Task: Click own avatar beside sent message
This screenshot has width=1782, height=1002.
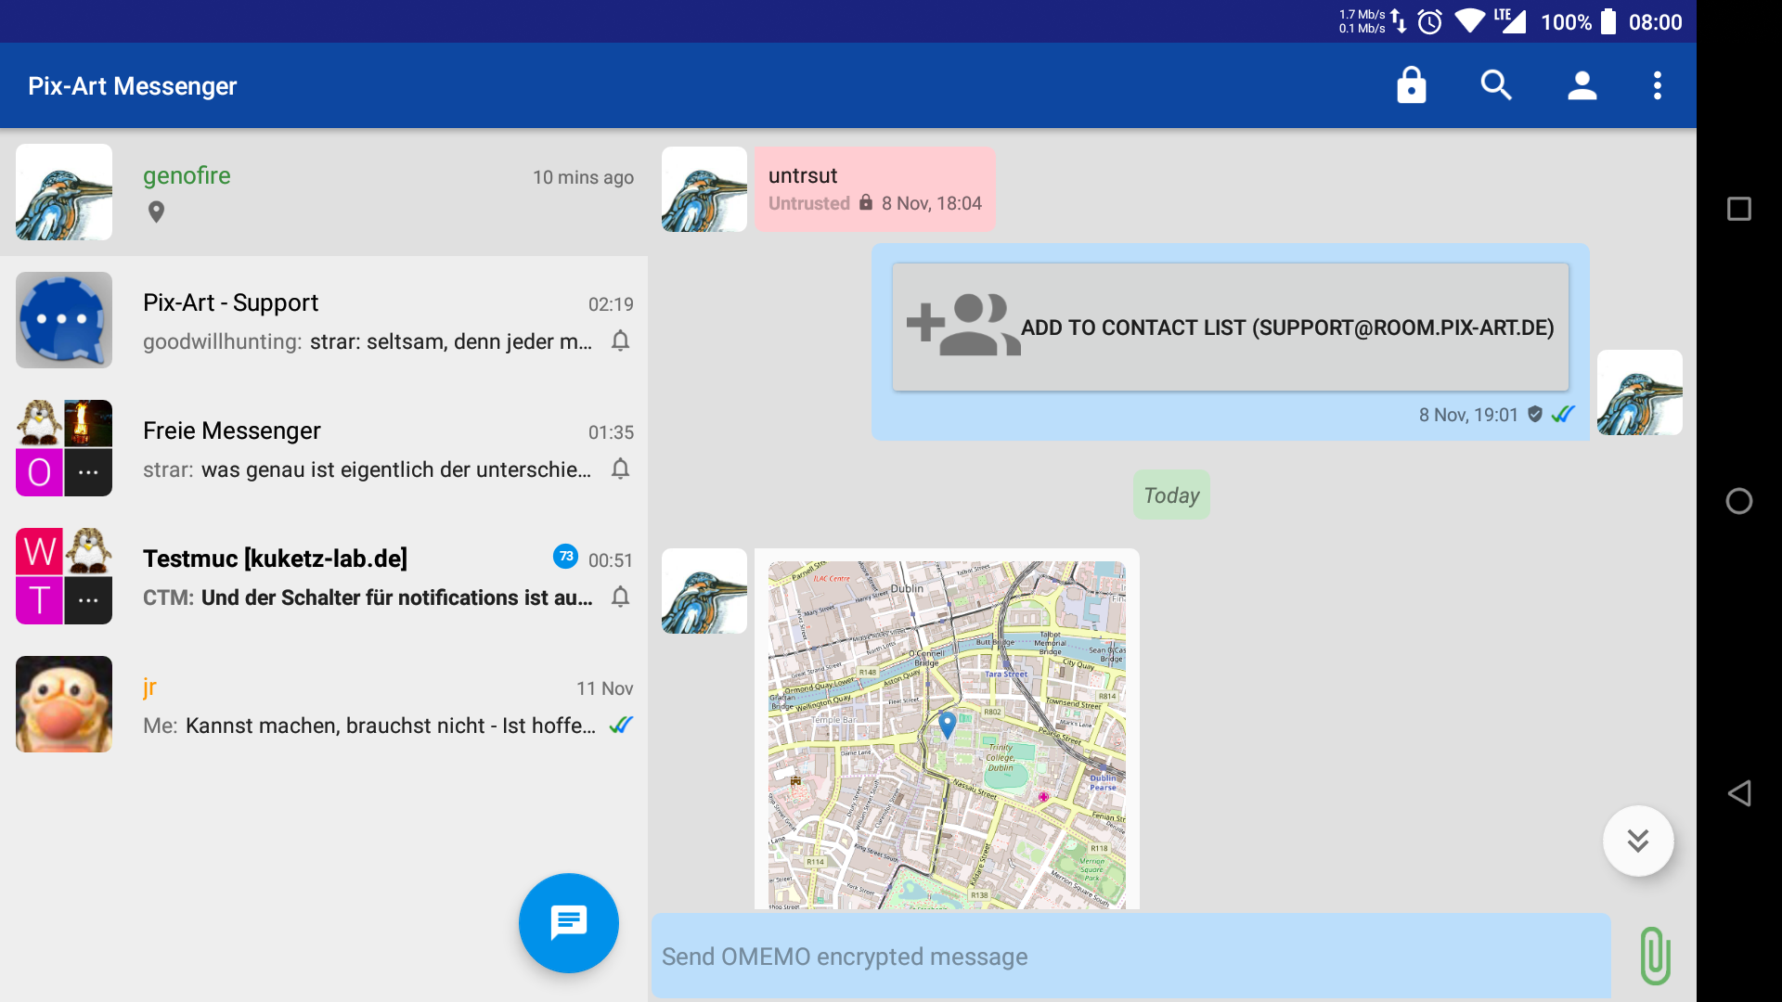Action: coord(1640,392)
